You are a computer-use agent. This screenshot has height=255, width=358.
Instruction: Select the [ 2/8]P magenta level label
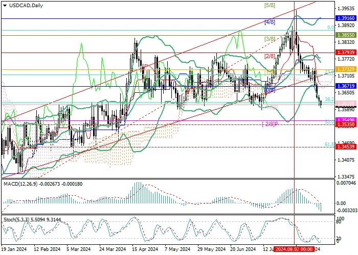point(270,124)
